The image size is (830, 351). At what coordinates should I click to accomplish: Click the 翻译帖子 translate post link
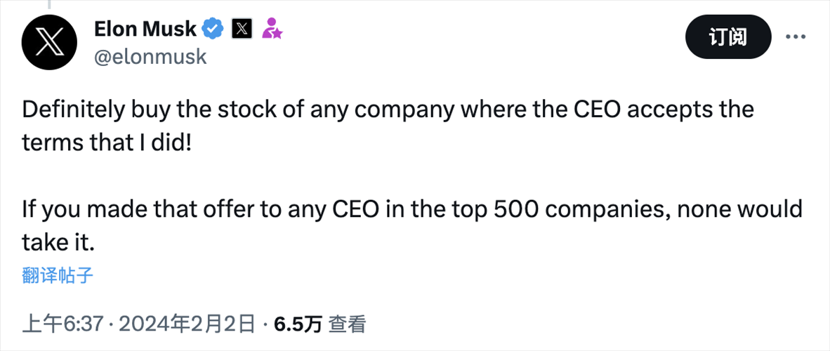[58, 275]
